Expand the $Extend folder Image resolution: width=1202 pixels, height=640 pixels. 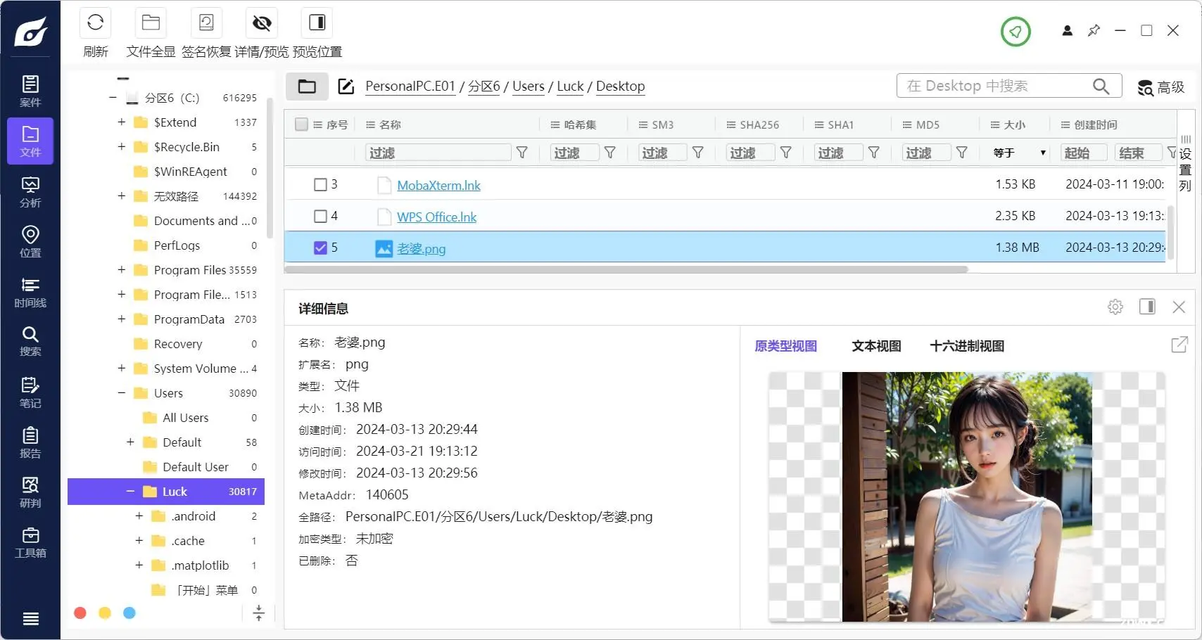[121, 122]
